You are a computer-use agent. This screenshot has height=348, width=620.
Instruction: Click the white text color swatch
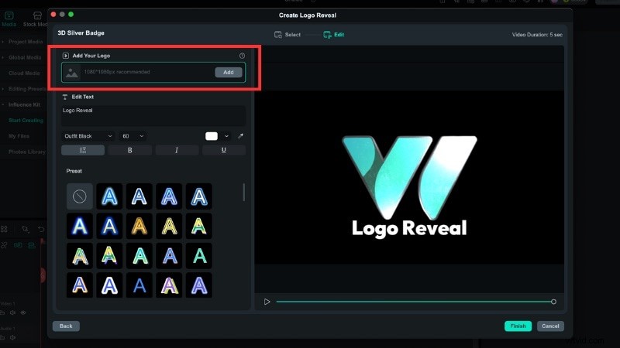pyautogui.click(x=212, y=136)
